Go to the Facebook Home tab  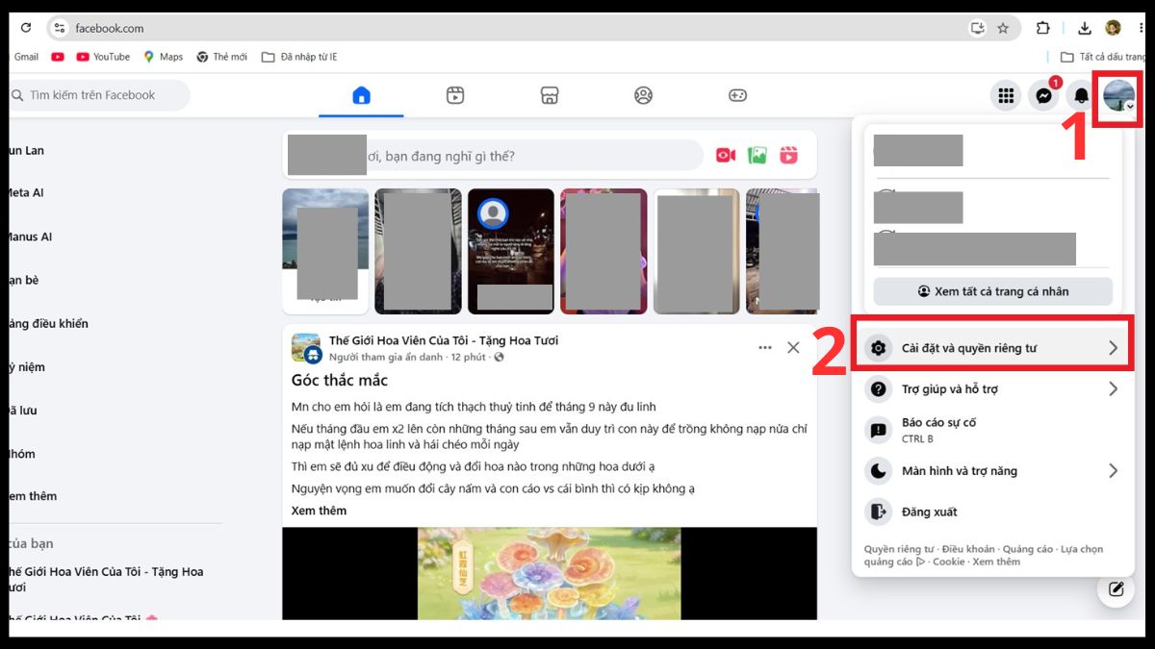pyautogui.click(x=361, y=95)
